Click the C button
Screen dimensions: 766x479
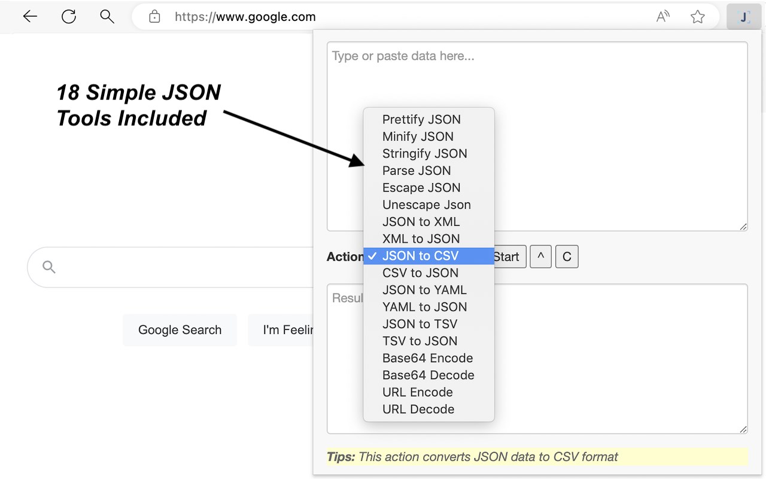pos(567,257)
